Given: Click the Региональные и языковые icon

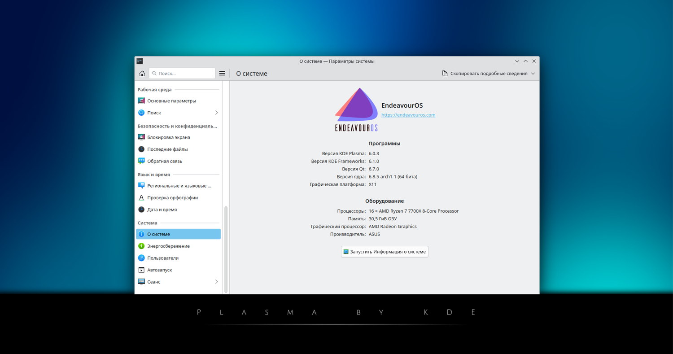Looking at the screenshot, I should tap(141, 186).
